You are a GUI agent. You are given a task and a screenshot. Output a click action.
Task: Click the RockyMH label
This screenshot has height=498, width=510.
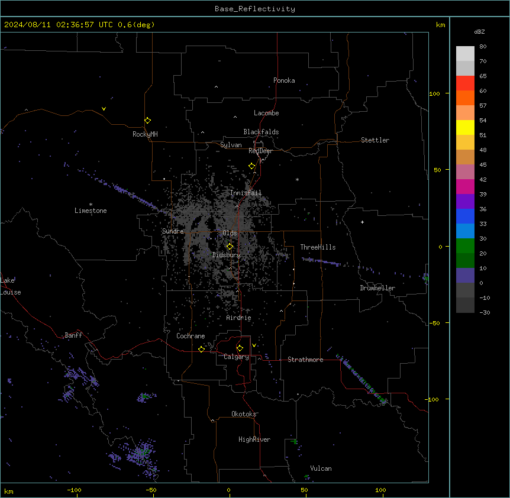click(x=145, y=134)
